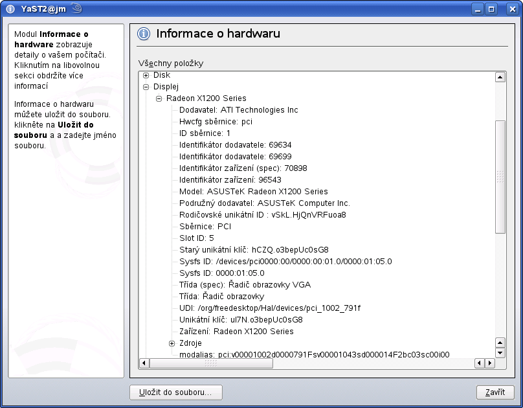Select the Displej tree item

pyautogui.click(x=166, y=87)
